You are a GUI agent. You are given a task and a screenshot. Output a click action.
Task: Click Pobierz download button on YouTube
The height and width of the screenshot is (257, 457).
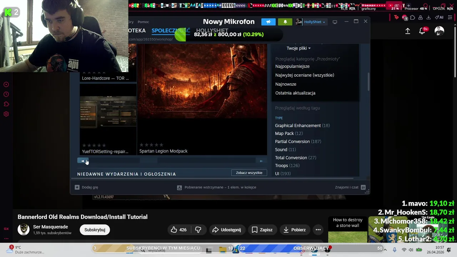(x=295, y=230)
